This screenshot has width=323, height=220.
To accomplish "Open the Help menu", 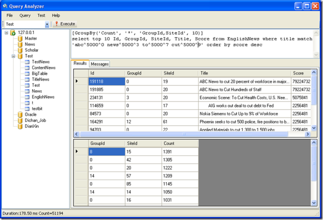I will tap(56, 15).
